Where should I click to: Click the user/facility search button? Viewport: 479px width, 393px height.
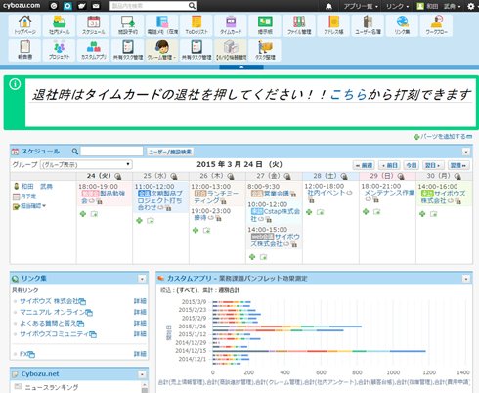click(170, 152)
